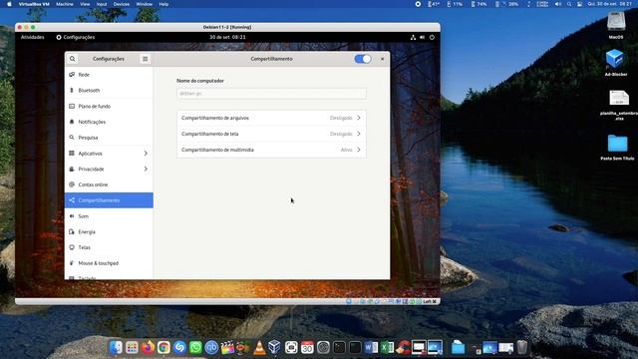Image resolution: width=638 pixels, height=359 pixels.
Task: Open the Trash in the dock
Action: 522,347
